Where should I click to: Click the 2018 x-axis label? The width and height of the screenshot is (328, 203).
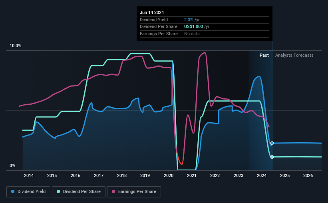[122, 175]
